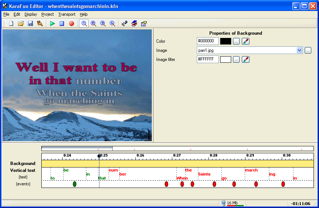
Task: Click the black Color swatch
Action: pyautogui.click(x=226, y=41)
